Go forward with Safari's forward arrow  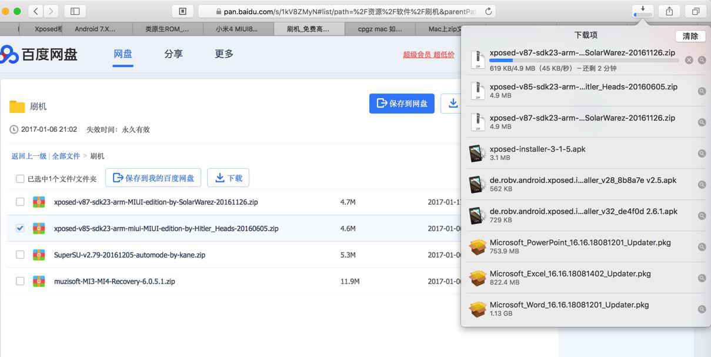(51, 11)
